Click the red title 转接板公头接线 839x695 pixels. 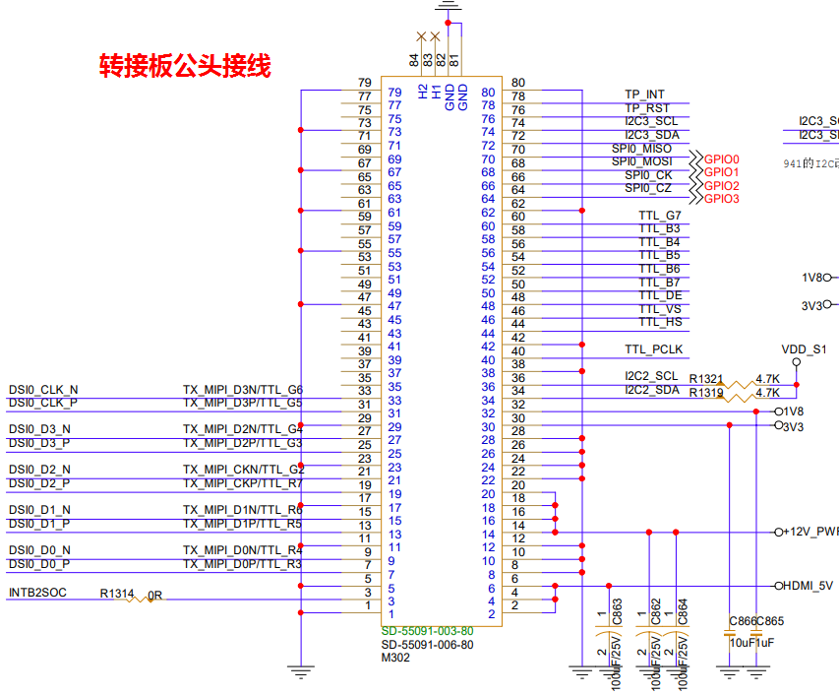[185, 66]
